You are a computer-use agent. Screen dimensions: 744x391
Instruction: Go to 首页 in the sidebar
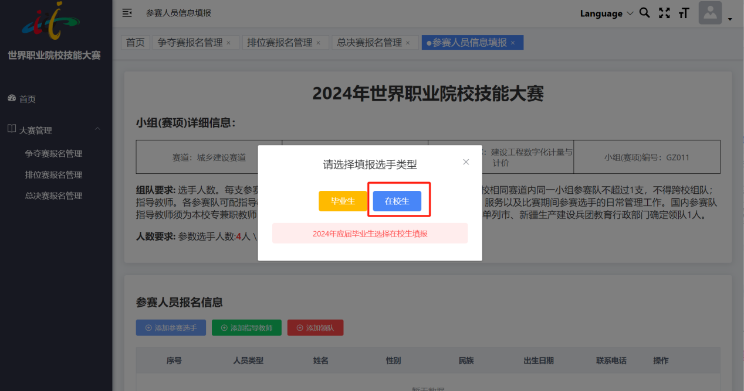pyautogui.click(x=28, y=99)
